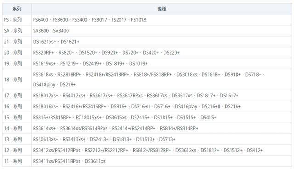
Task: Select the 14 - 系列 row label
Action: click(13, 128)
